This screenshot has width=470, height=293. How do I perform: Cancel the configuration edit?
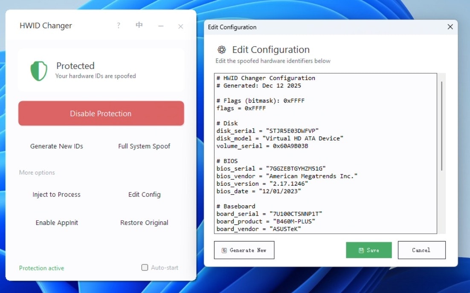(x=421, y=250)
